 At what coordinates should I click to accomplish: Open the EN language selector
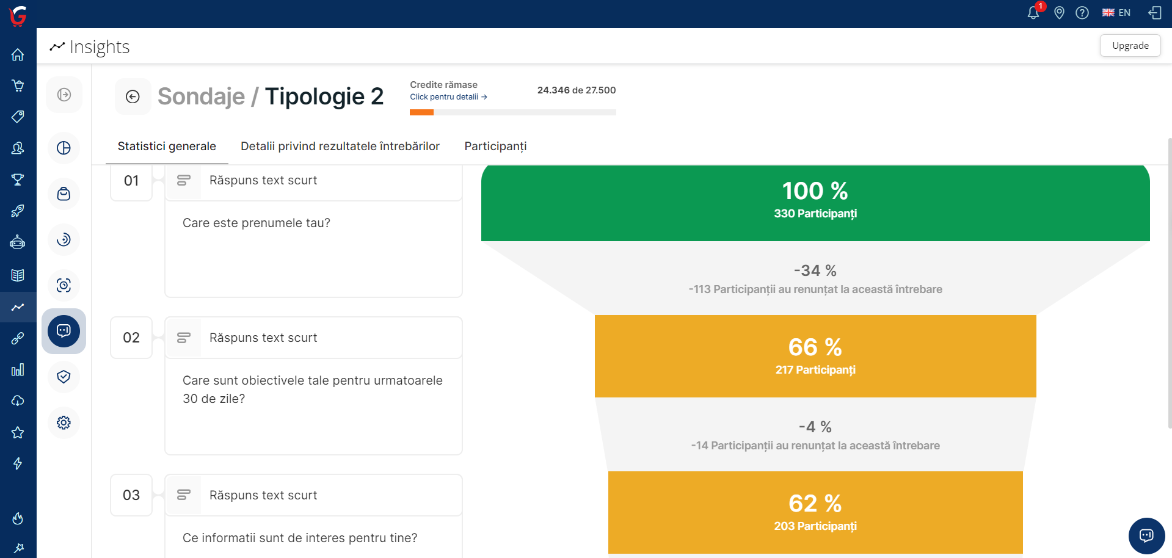(1116, 13)
